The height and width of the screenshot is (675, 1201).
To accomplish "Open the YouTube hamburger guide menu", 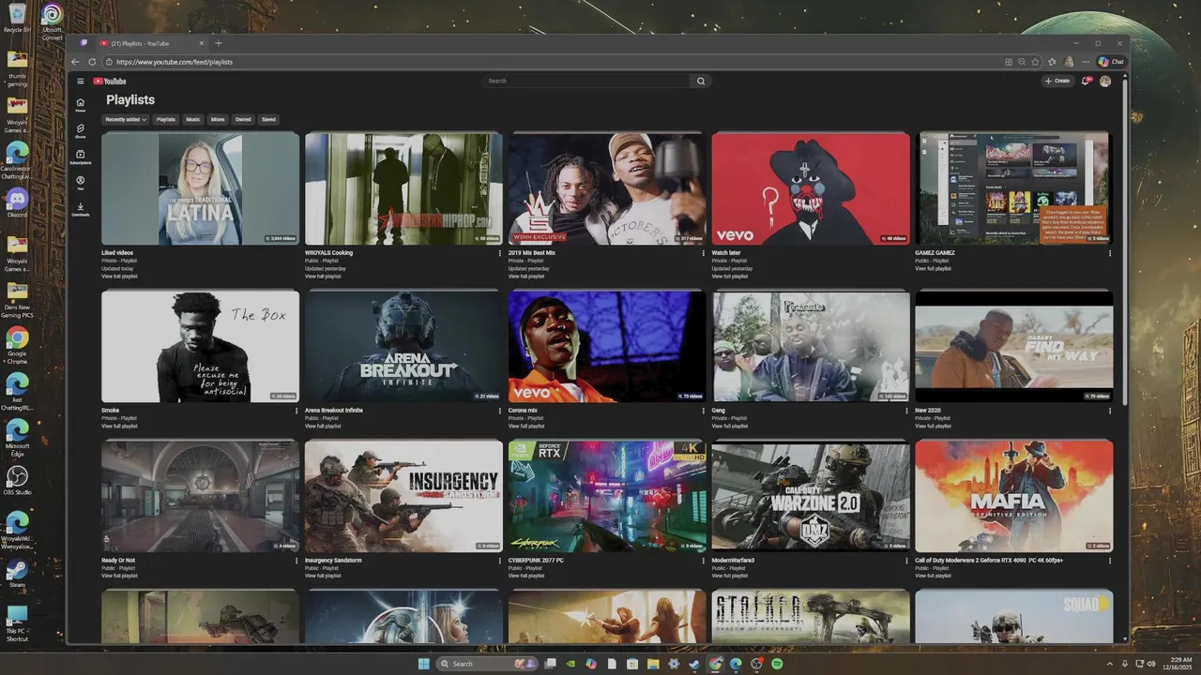I will (81, 82).
